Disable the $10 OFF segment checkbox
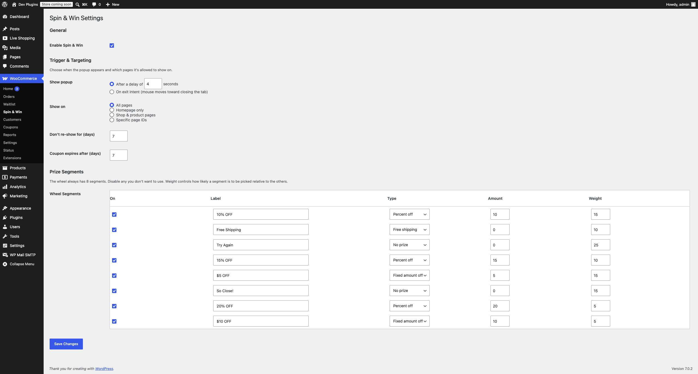The height and width of the screenshot is (374, 698). [114, 321]
